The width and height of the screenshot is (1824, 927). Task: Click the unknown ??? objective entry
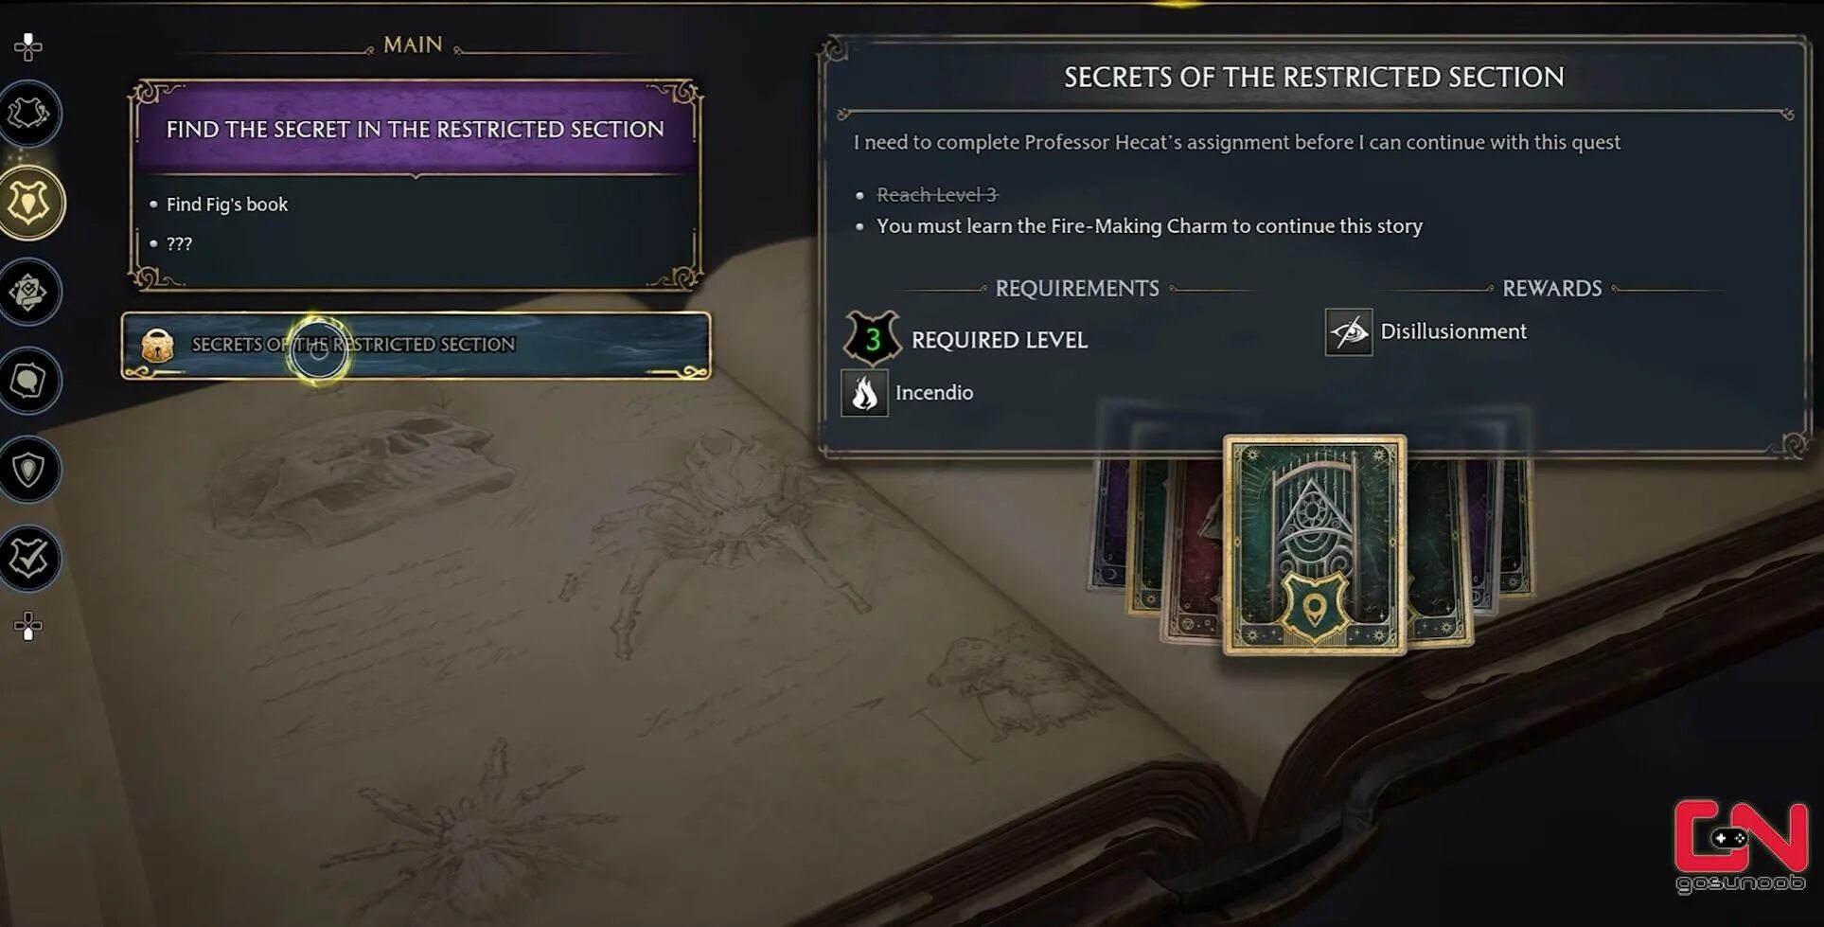click(179, 244)
